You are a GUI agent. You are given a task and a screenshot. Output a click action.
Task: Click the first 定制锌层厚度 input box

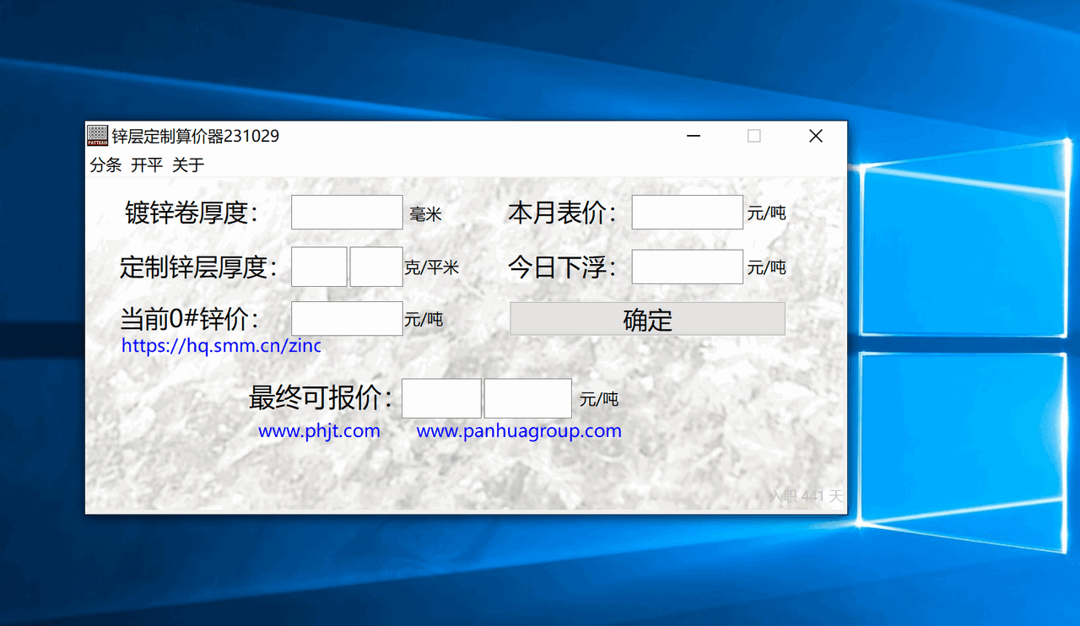pyautogui.click(x=319, y=267)
